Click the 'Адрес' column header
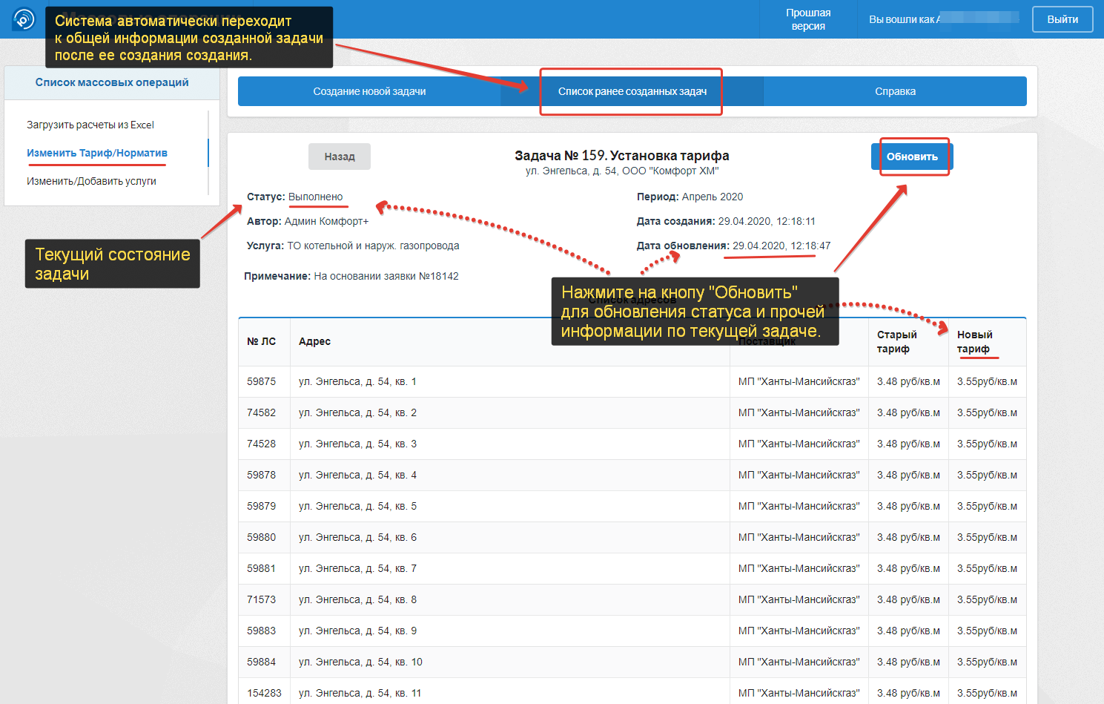The image size is (1104, 704). point(314,341)
